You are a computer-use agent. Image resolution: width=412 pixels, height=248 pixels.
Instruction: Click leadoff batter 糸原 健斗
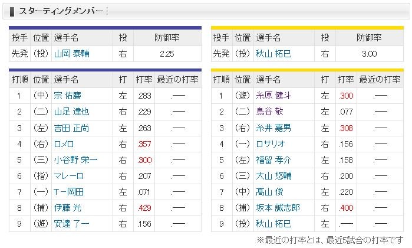point(275,95)
